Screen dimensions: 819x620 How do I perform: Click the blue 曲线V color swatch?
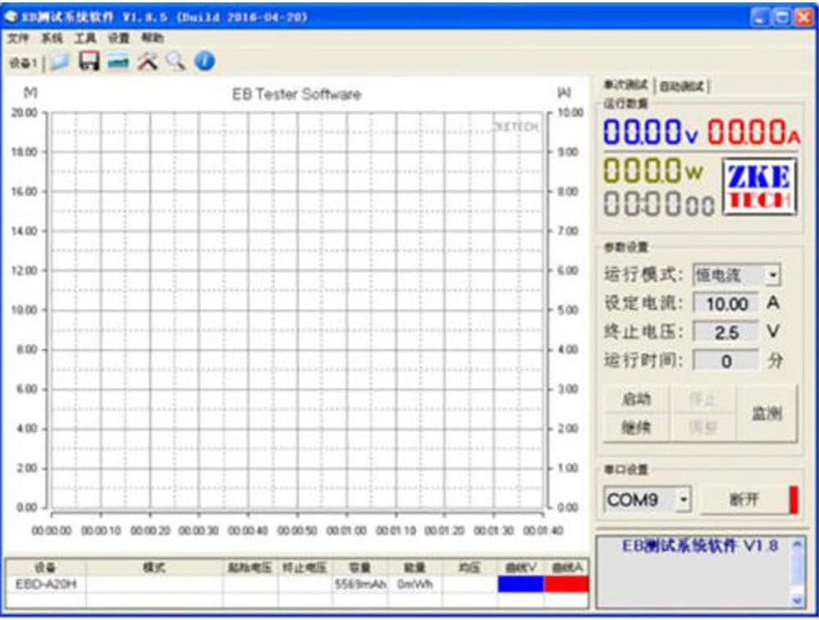(520, 584)
